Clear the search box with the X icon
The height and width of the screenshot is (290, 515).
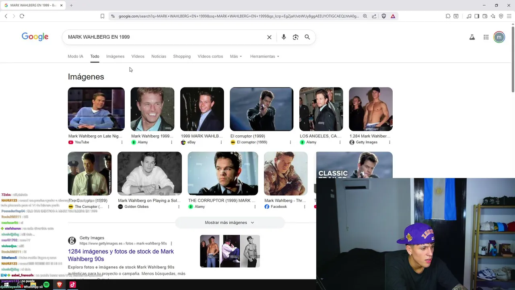269,37
